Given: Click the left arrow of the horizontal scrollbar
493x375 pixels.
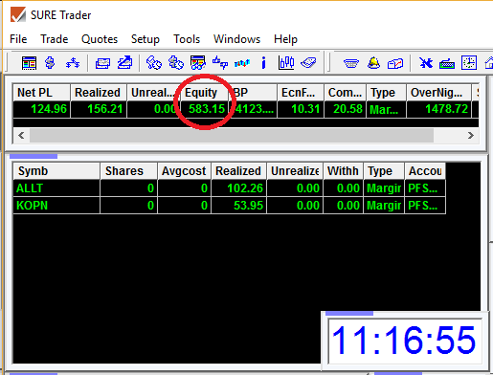Looking at the screenshot, I should (x=21, y=136).
